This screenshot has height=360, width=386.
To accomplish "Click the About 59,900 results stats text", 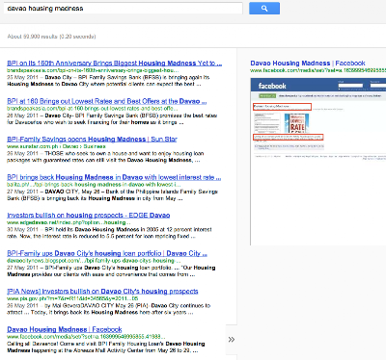I will 51,37.
